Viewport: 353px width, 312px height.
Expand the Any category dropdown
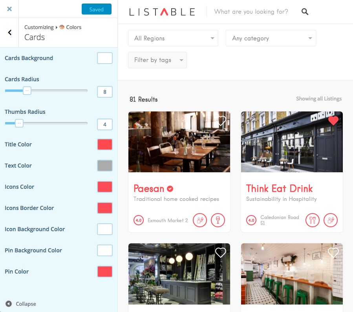point(271,38)
